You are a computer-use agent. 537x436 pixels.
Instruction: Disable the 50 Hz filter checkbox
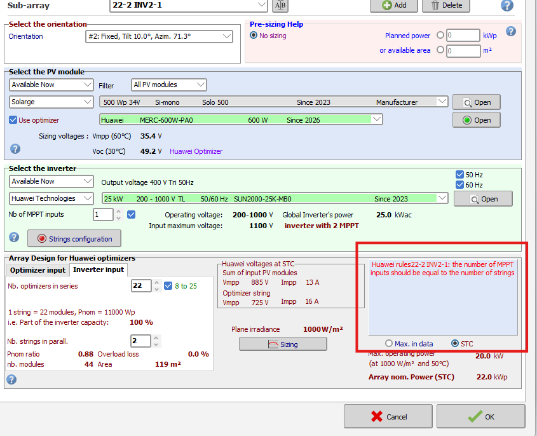point(460,175)
